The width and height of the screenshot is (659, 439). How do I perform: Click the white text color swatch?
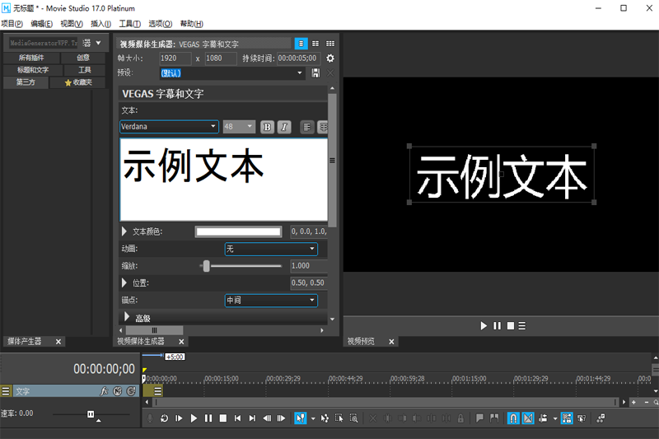(238, 231)
